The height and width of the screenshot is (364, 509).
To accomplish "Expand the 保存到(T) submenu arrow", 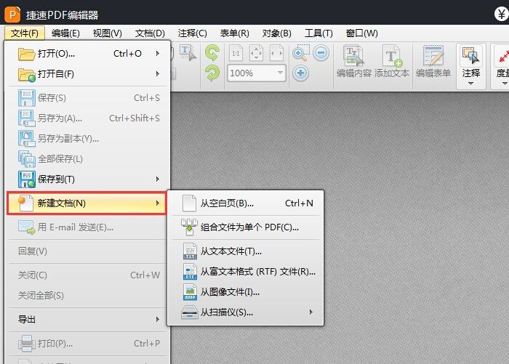I will pos(158,179).
